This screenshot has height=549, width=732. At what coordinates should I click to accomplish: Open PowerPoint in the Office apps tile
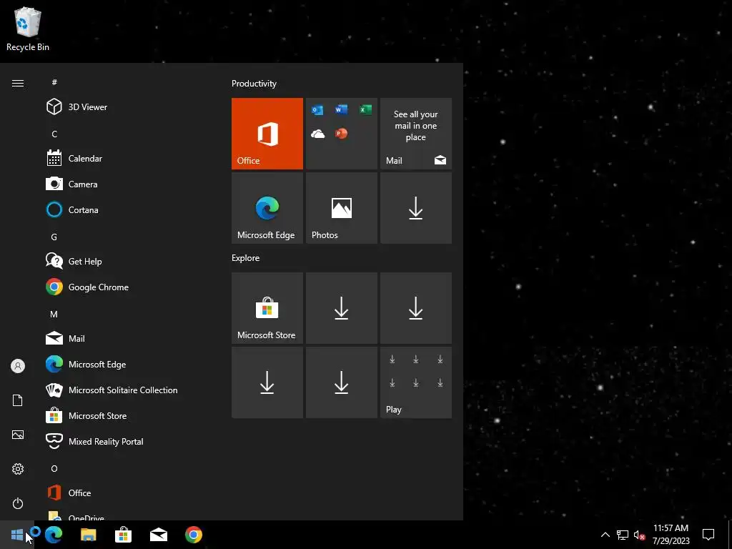click(x=341, y=134)
